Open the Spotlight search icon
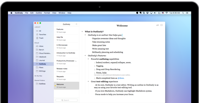This screenshot has width=199, height=103. pyautogui.click(x=183, y=13)
